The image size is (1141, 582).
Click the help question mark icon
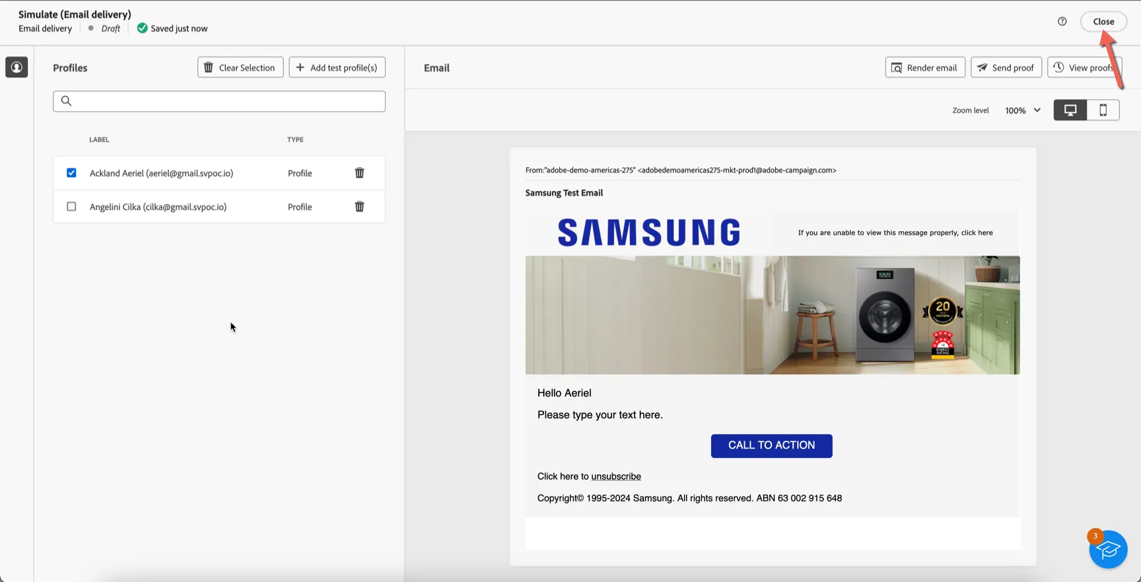pos(1062,22)
